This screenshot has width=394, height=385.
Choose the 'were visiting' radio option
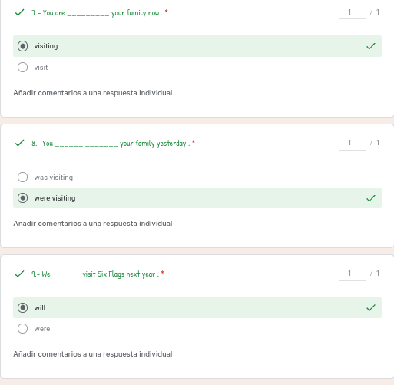point(22,198)
